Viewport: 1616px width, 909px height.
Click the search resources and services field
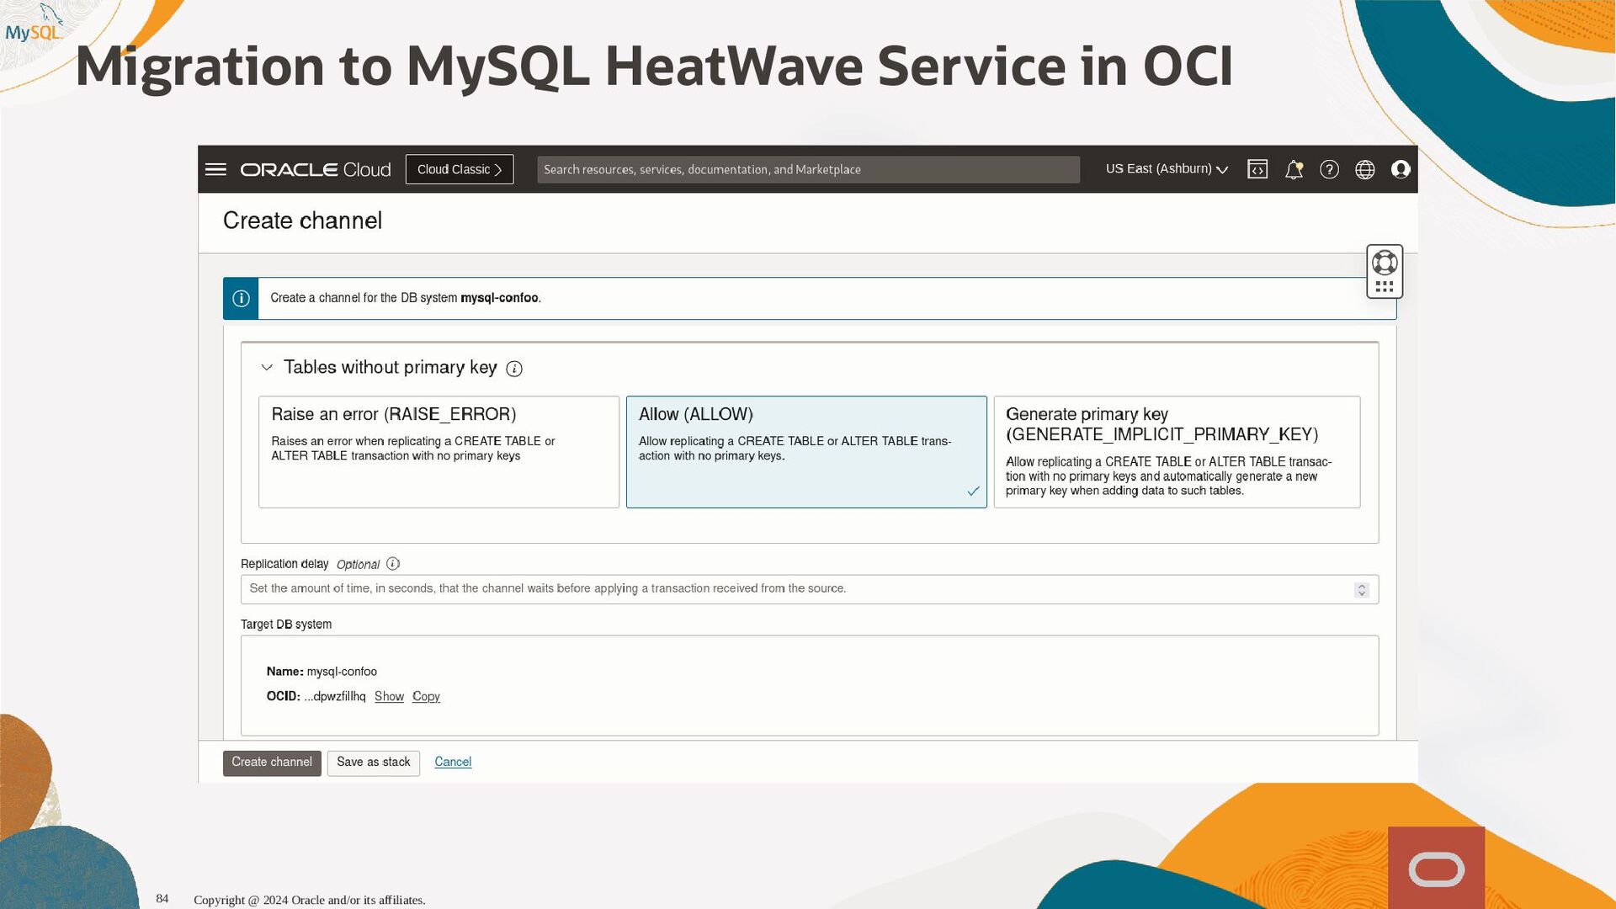pyautogui.click(x=808, y=169)
